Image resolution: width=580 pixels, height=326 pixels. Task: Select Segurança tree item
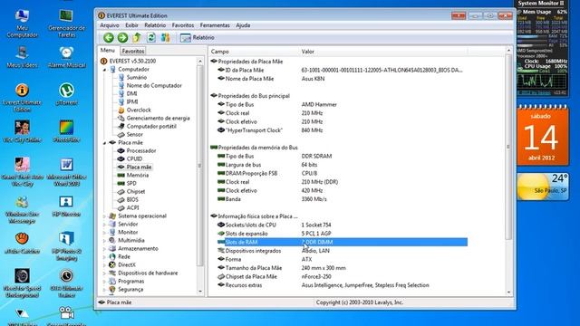(x=130, y=289)
